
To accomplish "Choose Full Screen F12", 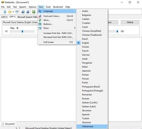I will pyautogui.click(x=57, y=42).
